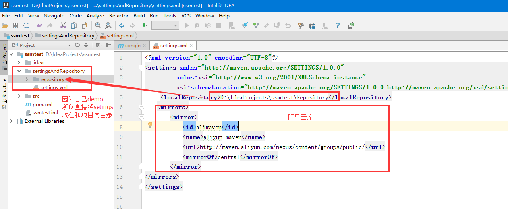Fold the settings tag at line 2
Screen dimensions: 508x209
[x=141, y=68]
